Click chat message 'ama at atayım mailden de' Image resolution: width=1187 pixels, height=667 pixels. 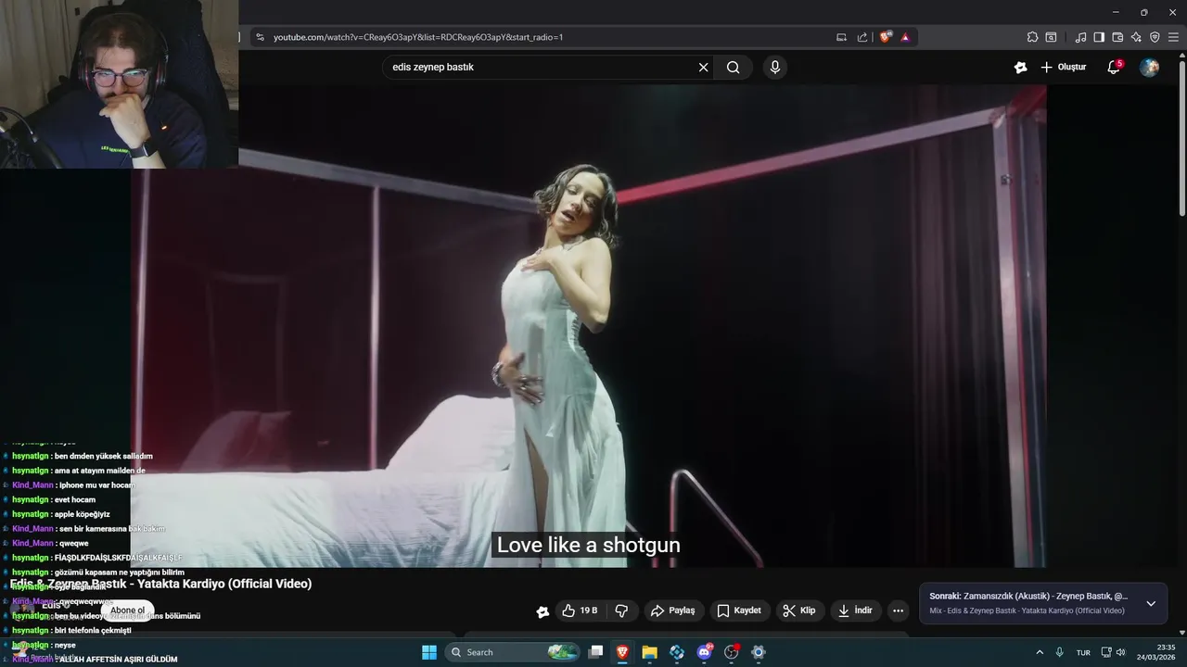[x=100, y=471]
